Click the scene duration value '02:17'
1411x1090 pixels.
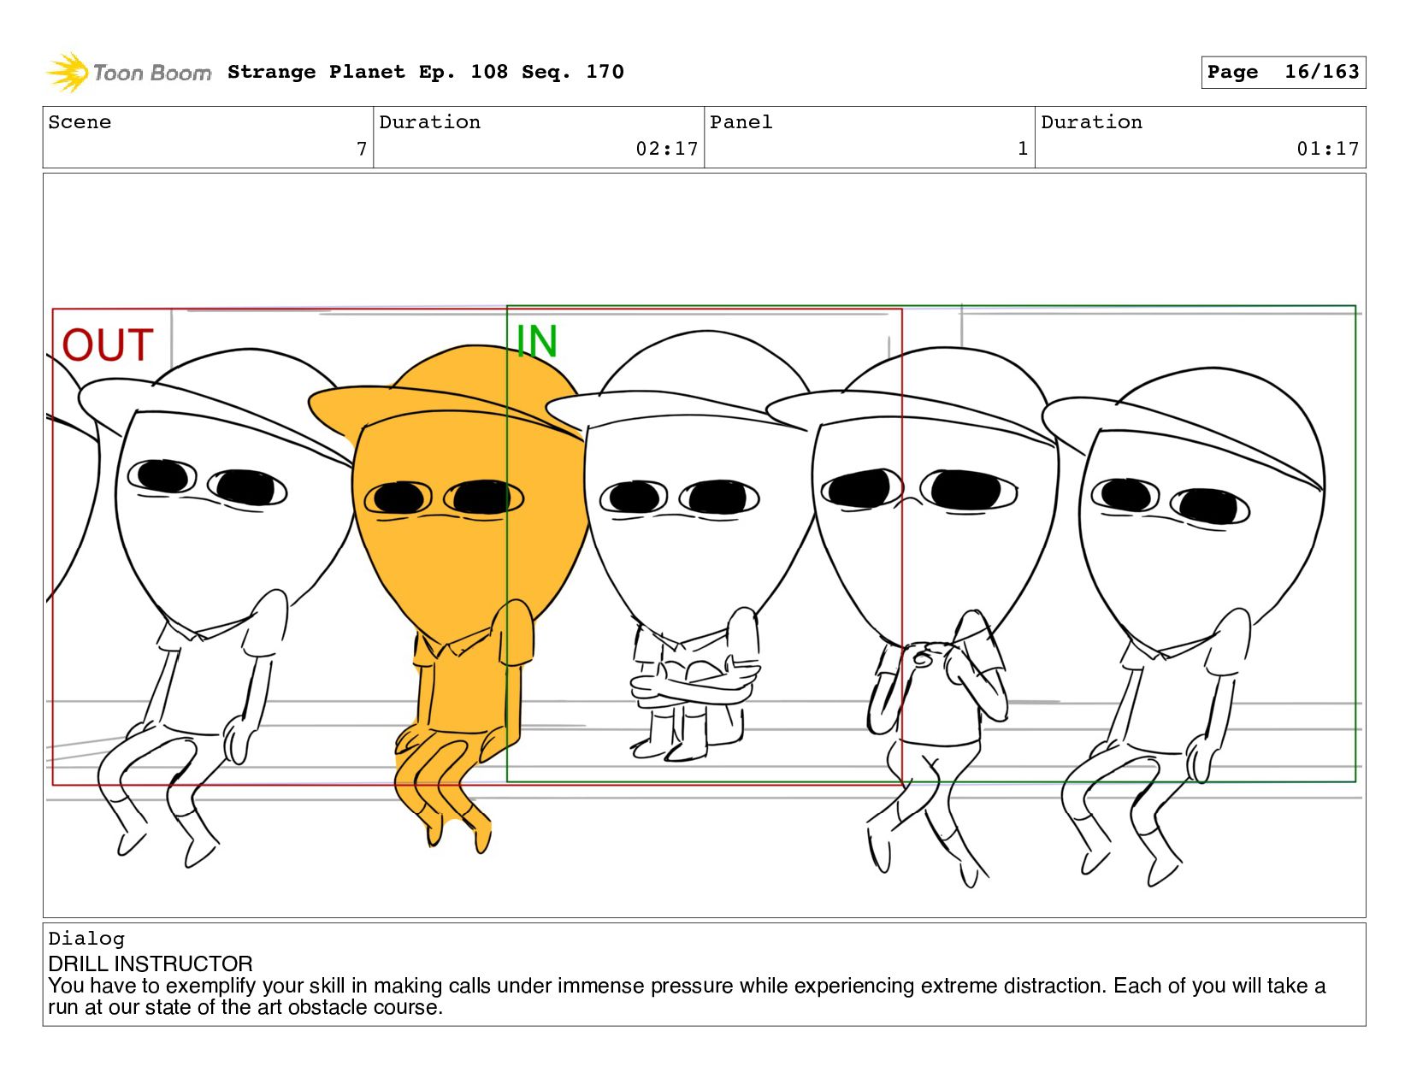pyautogui.click(x=667, y=149)
